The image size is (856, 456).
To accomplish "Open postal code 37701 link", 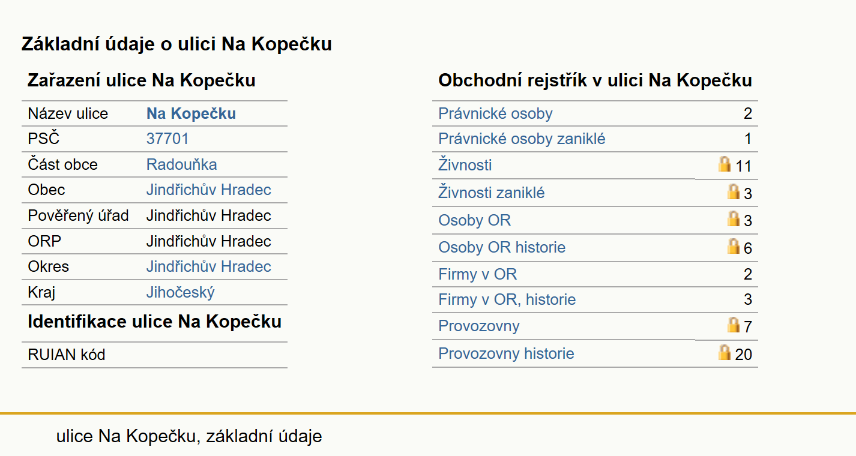I will [x=167, y=139].
